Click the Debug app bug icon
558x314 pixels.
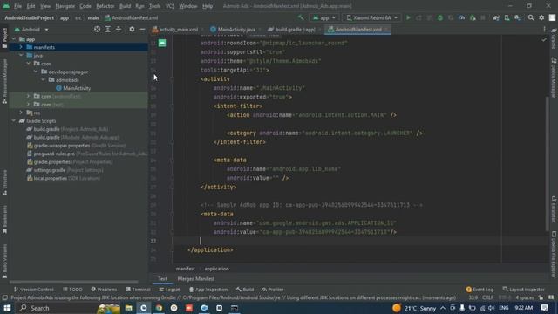[x=440, y=17]
